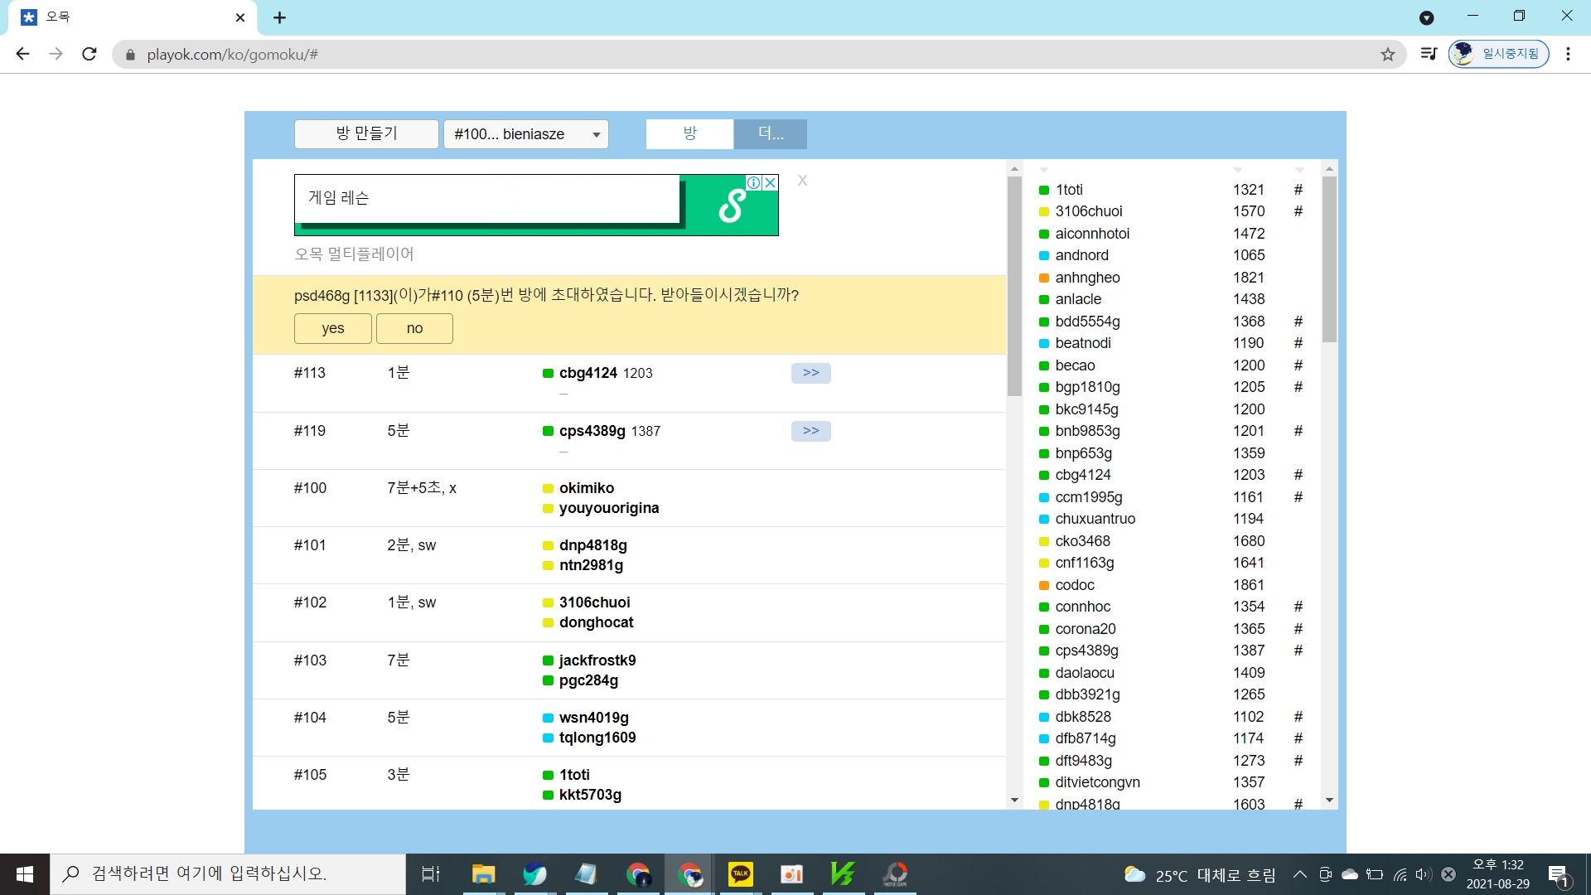Viewport: 1591px width, 895px height.
Task: Open ad info icon on banner
Action: pyautogui.click(x=754, y=182)
